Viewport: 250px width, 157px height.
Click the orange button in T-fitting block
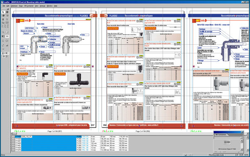60,74
